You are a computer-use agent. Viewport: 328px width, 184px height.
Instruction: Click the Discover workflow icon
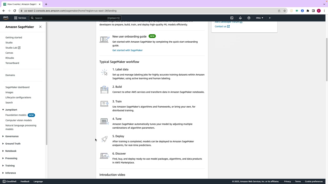click(104, 156)
